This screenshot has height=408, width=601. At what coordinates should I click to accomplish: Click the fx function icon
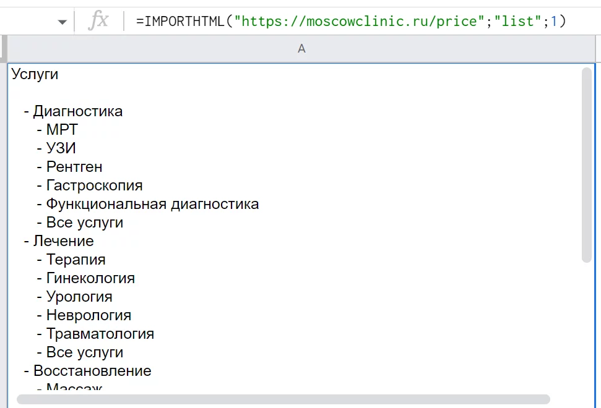98,20
